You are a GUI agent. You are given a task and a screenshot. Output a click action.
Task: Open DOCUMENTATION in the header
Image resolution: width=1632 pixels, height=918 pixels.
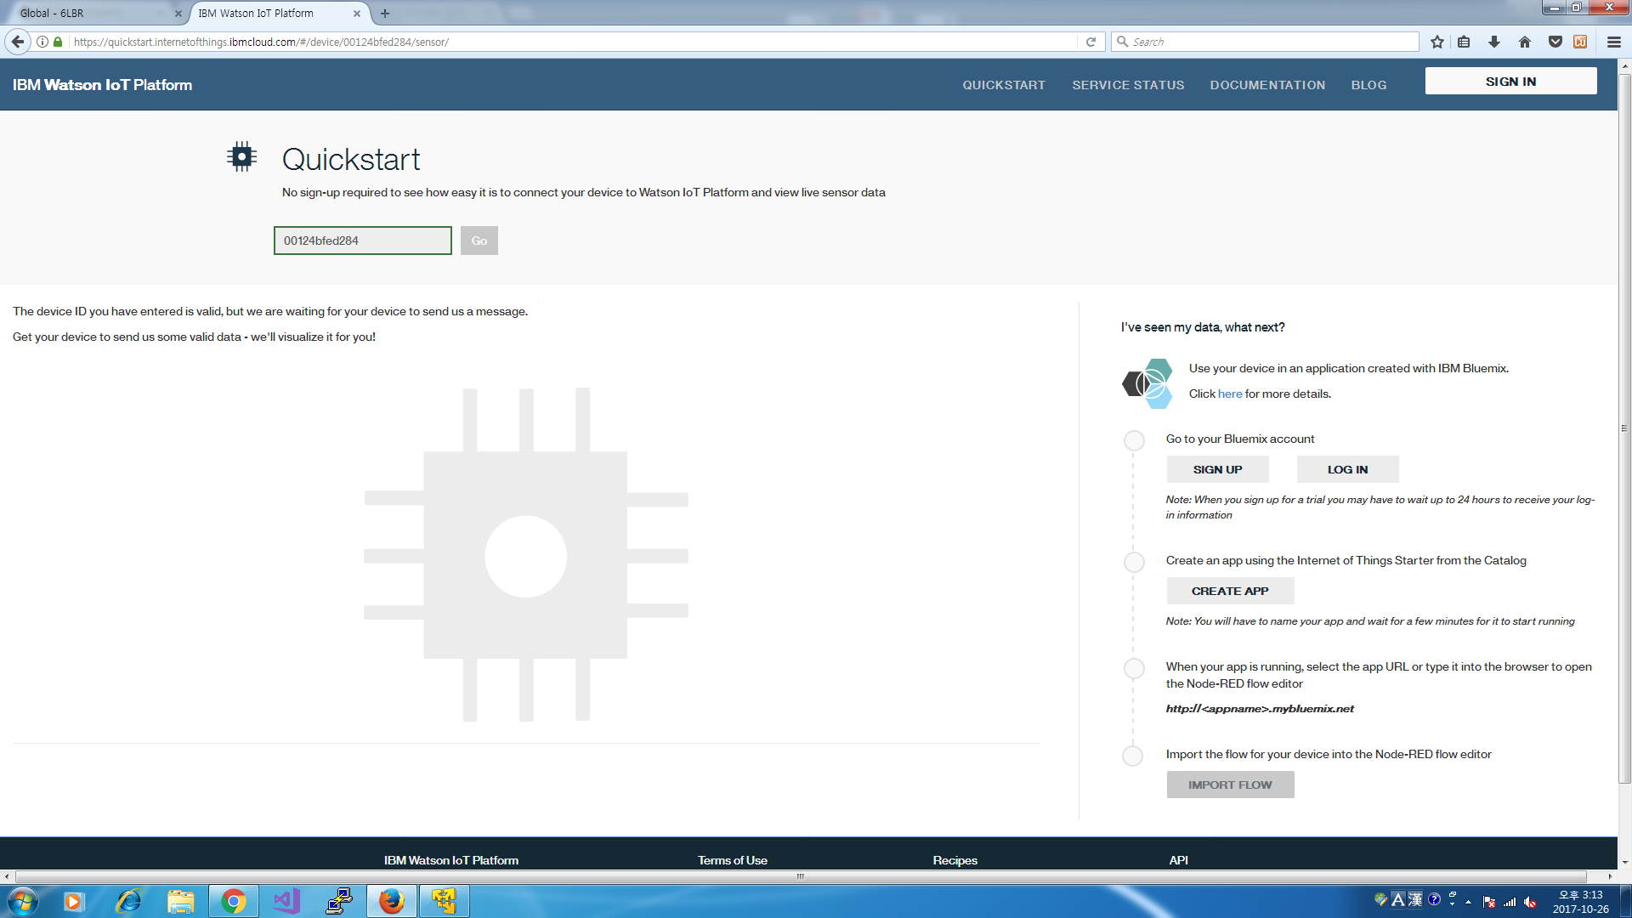[x=1267, y=85]
